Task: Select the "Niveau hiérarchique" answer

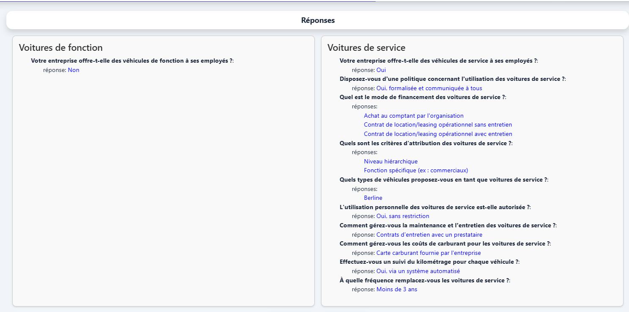Action: point(390,162)
